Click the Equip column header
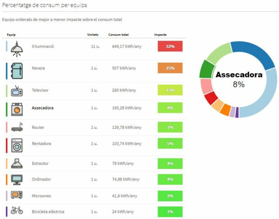279x219 pixels. [12, 35]
